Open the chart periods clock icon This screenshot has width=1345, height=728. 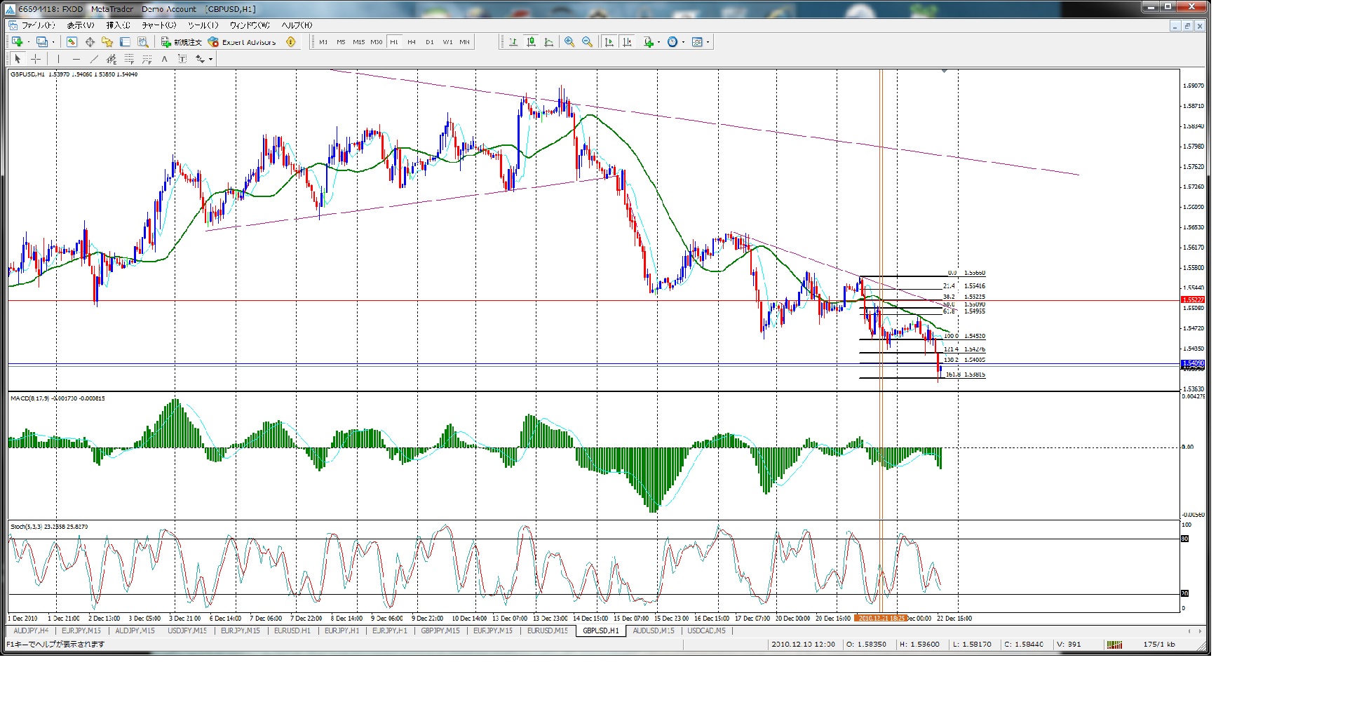pos(672,42)
